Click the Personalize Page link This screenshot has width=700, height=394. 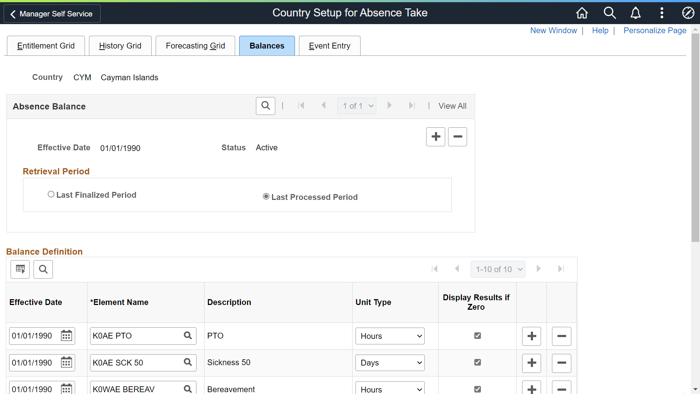[x=655, y=31]
